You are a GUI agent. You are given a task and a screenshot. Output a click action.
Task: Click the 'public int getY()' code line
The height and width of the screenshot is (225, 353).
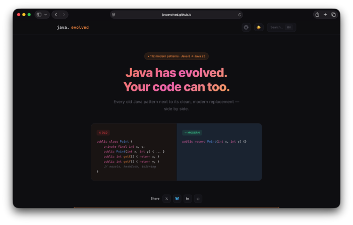point(132,162)
